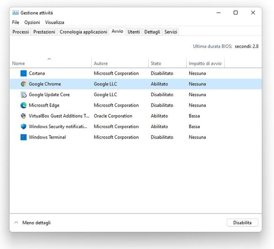Click the VirtualBox Guest Additions icon

(x=23, y=116)
